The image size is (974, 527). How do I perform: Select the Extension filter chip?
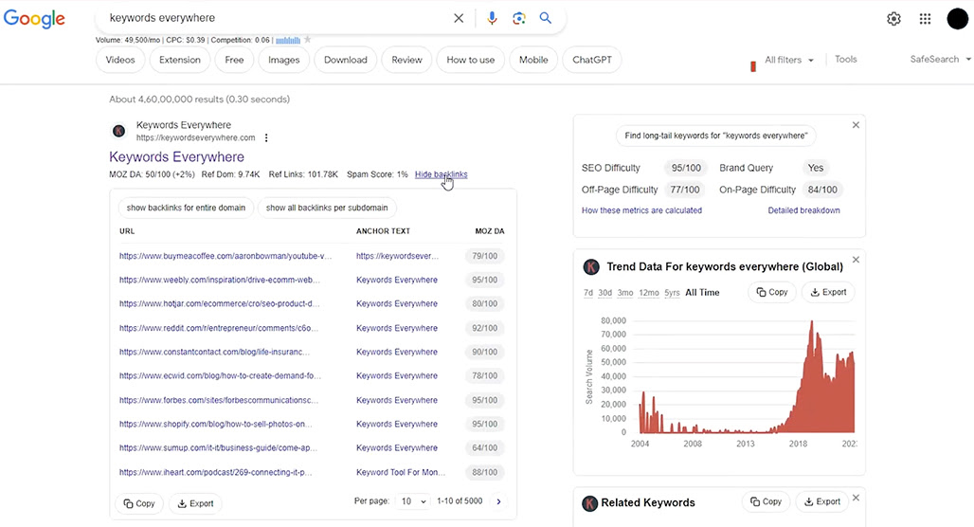(179, 60)
